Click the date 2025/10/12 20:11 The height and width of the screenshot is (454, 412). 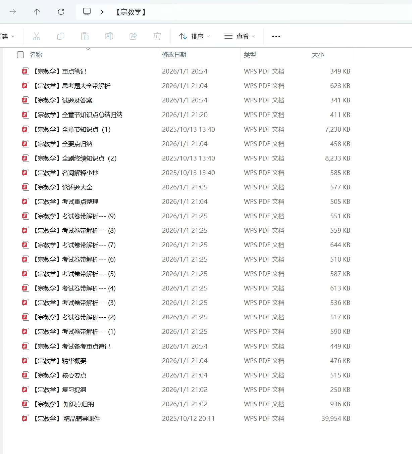(x=188, y=418)
